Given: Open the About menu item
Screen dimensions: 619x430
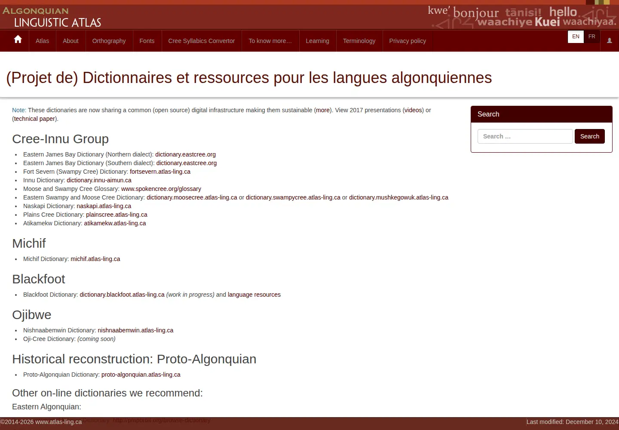Looking at the screenshot, I should (70, 41).
